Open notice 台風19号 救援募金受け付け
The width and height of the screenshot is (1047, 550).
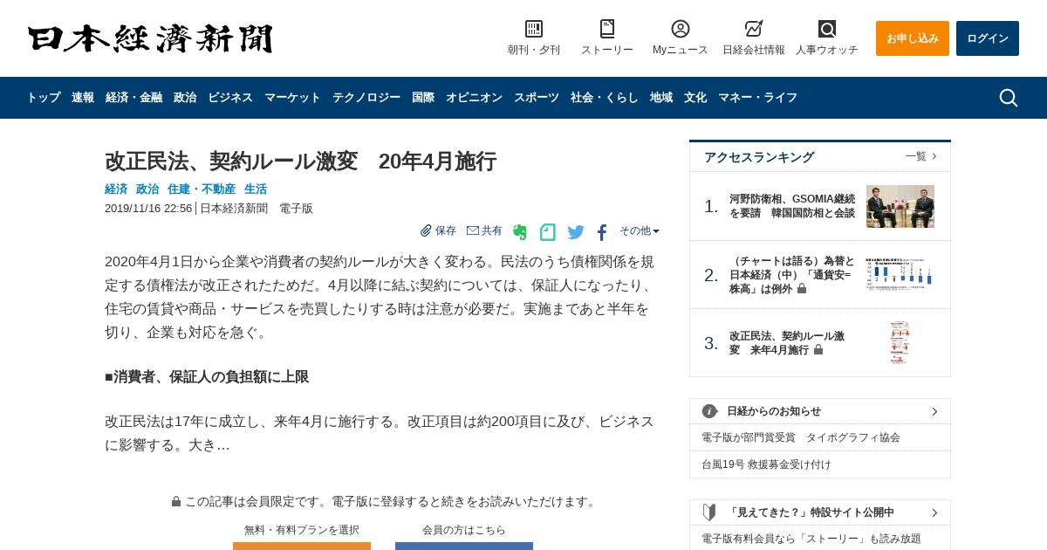(766, 464)
